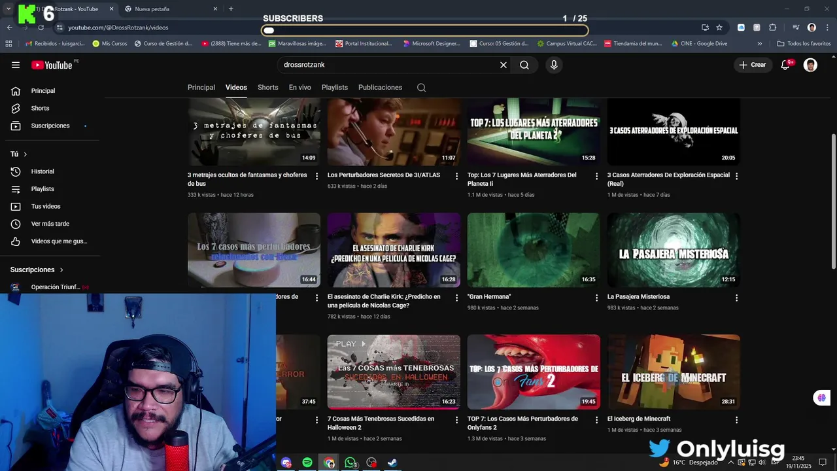Open the El Iceberg de Minecraft title
Image resolution: width=837 pixels, height=471 pixels.
639,419
